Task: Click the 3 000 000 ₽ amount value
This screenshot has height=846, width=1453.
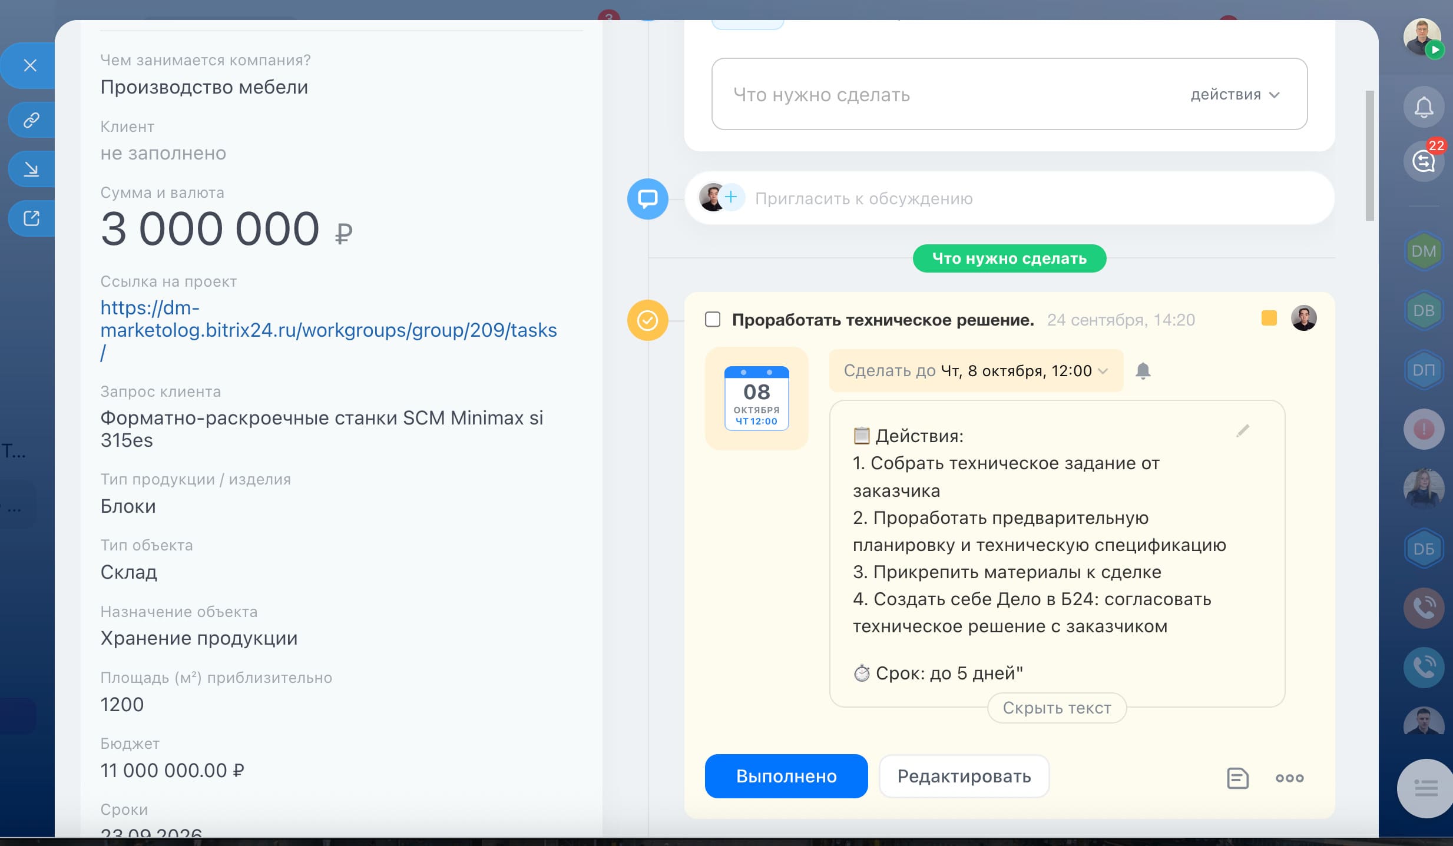Action: pyautogui.click(x=226, y=229)
